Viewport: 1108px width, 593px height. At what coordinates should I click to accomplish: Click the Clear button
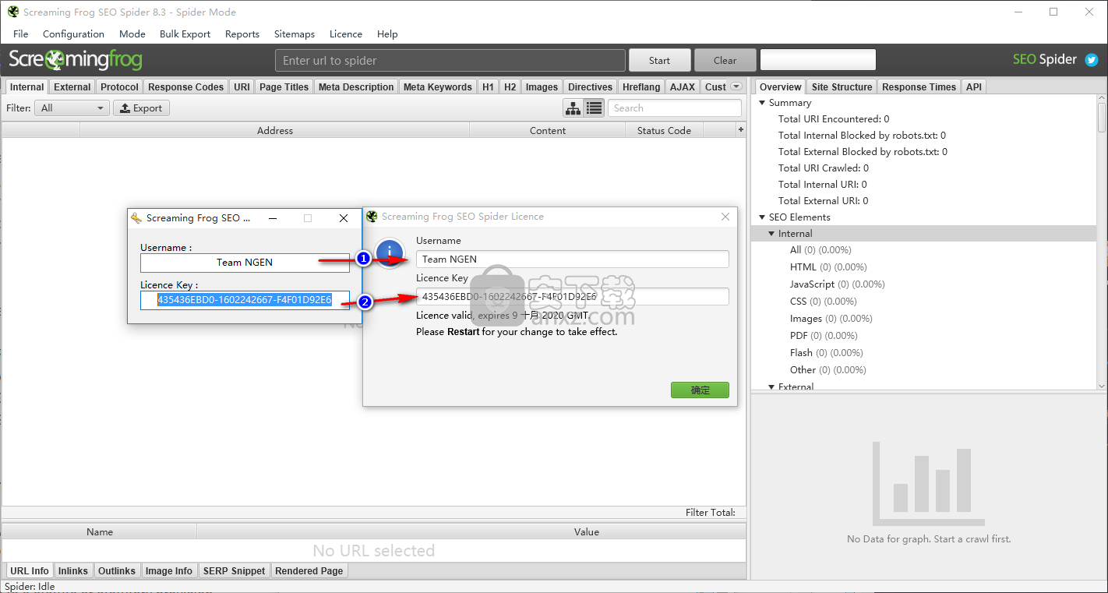(x=725, y=60)
